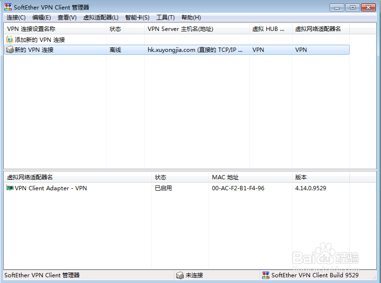Open the 连接(C) menu
This screenshot has height=283, width=381.
[16, 18]
